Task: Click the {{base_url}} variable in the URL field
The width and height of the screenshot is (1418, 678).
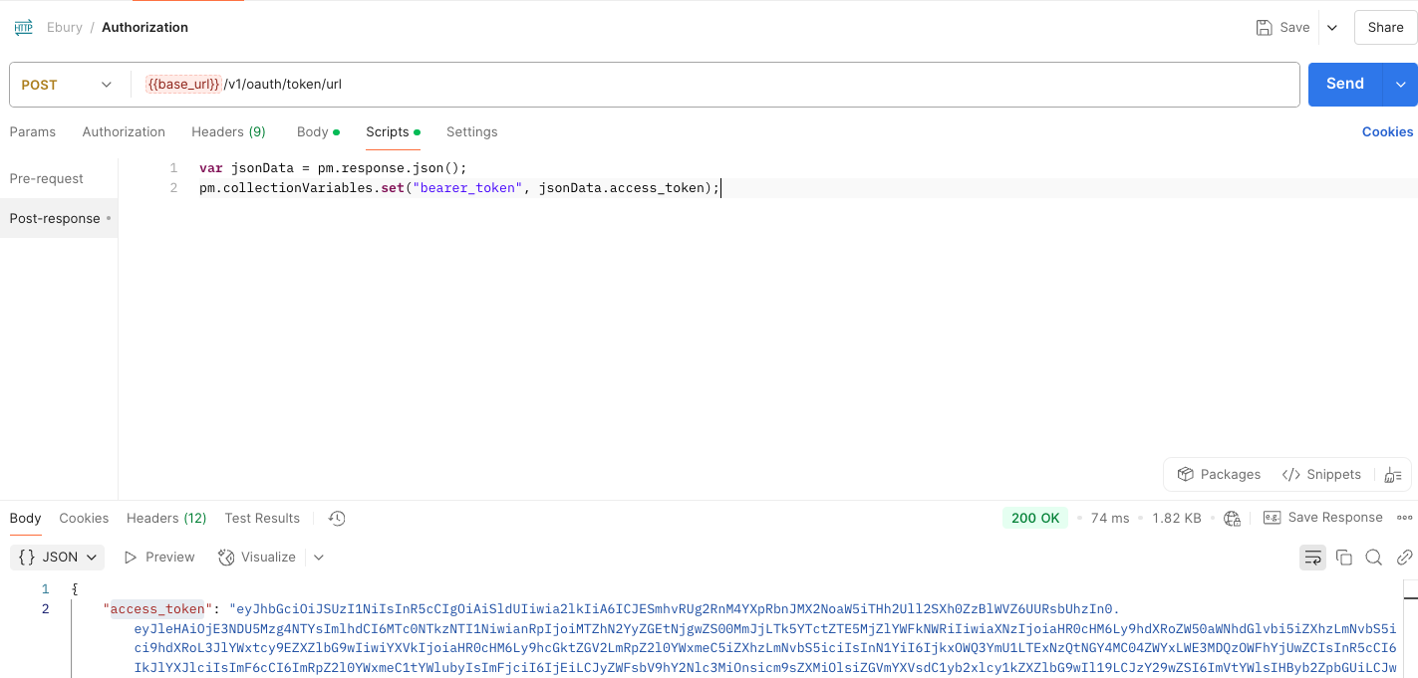Action: 184,84
